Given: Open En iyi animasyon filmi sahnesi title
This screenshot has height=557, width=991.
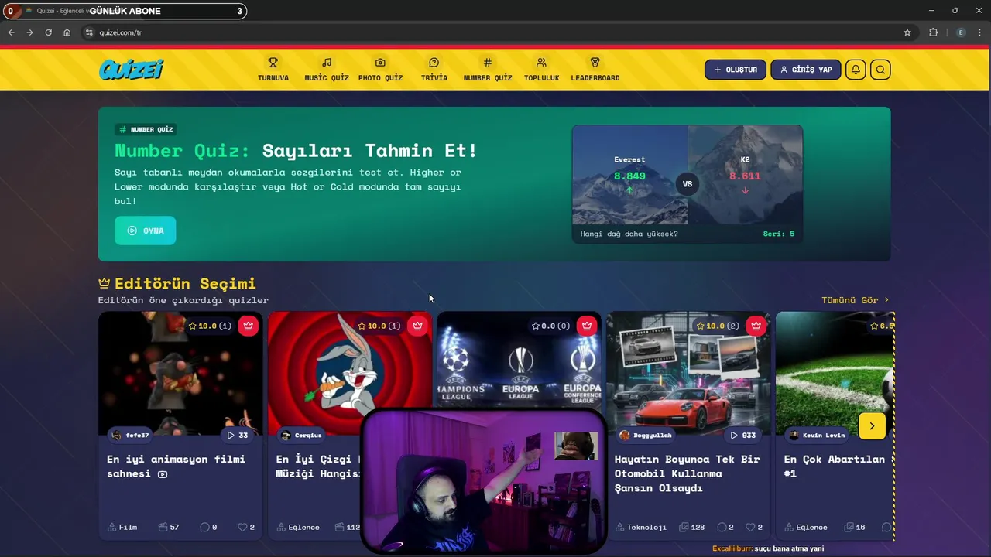Looking at the screenshot, I should tap(176, 466).
